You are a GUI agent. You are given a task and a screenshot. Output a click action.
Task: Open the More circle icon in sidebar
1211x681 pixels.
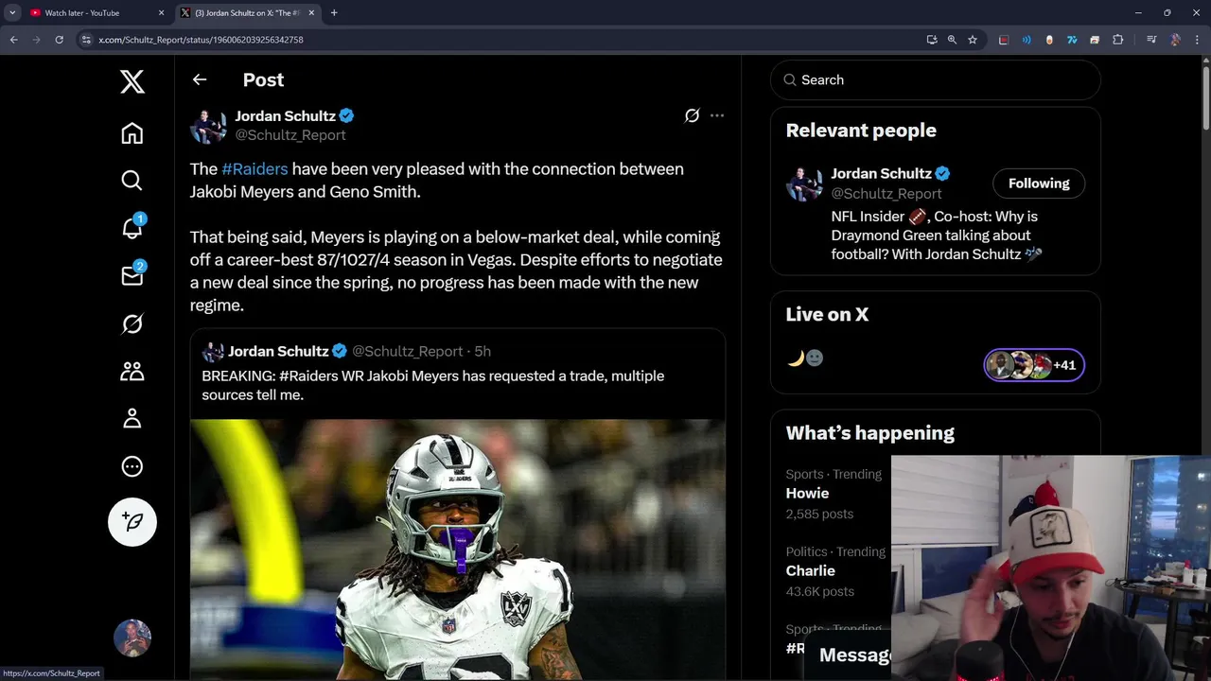click(x=132, y=466)
